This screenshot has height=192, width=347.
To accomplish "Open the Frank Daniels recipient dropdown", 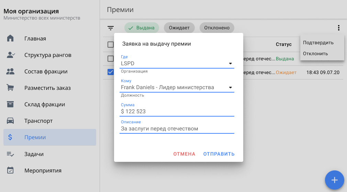I will tap(231, 87).
